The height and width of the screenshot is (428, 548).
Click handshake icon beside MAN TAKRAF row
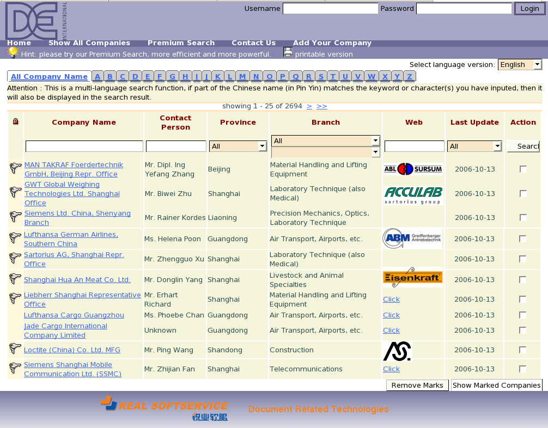16,168
